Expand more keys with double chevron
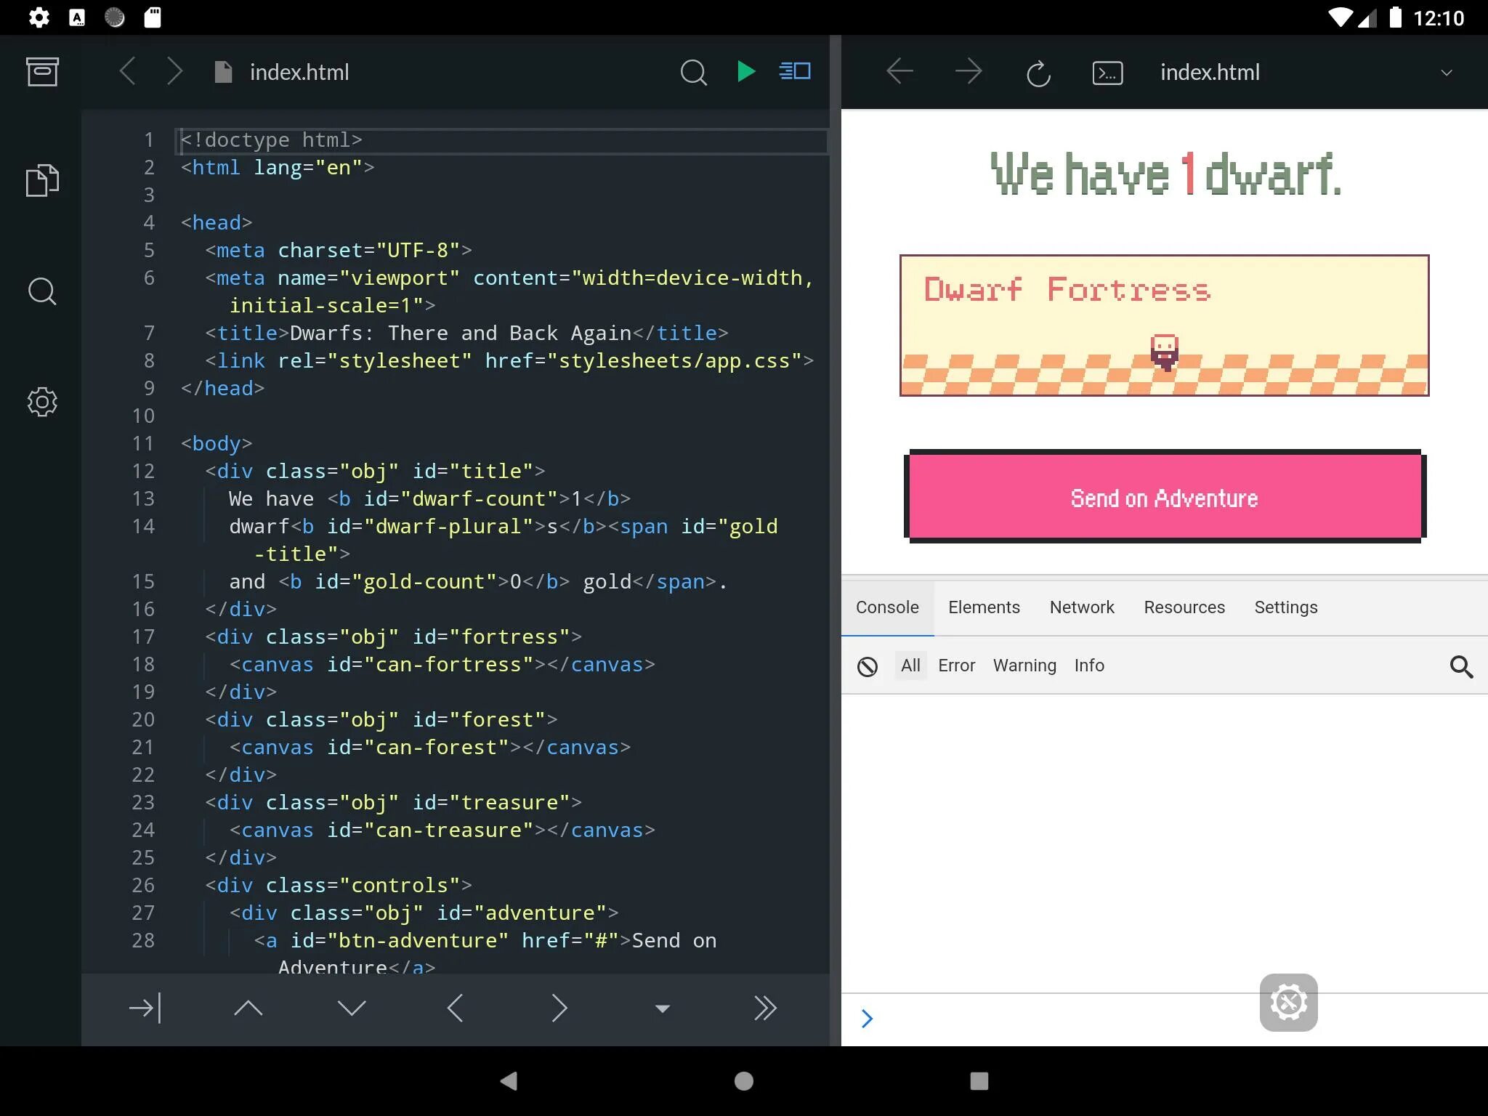This screenshot has width=1488, height=1116. point(765,1008)
